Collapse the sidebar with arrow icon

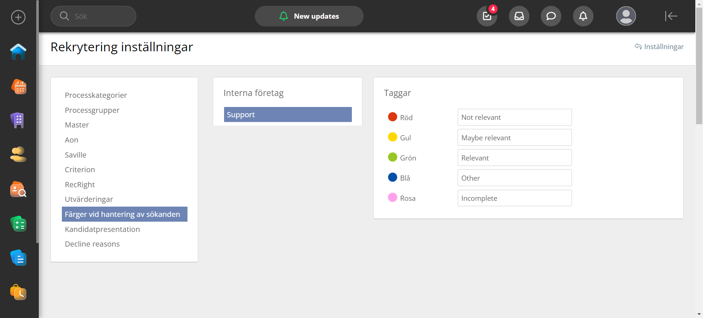pos(671,16)
